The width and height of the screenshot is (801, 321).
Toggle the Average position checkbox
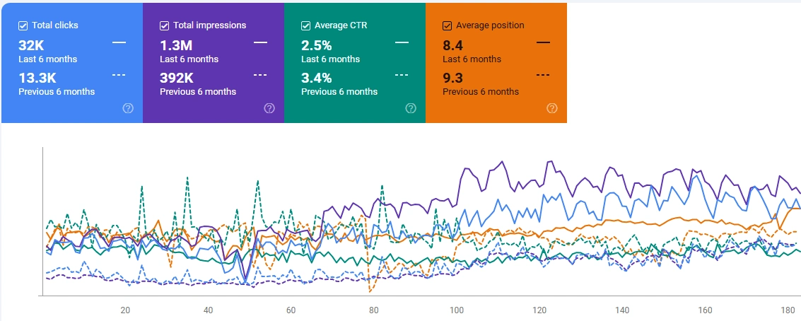coord(448,25)
